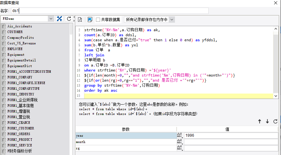
Task: Open the FRDemo connection dropdown
Action: (51, 19)
